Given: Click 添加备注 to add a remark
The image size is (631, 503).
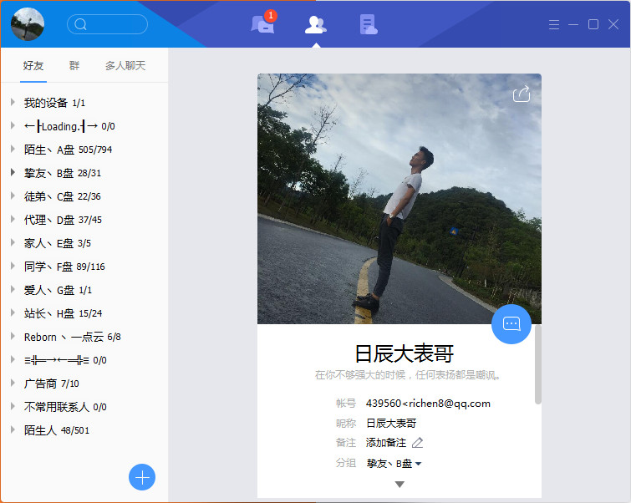Looking at the screenshot, I should 386,443.
